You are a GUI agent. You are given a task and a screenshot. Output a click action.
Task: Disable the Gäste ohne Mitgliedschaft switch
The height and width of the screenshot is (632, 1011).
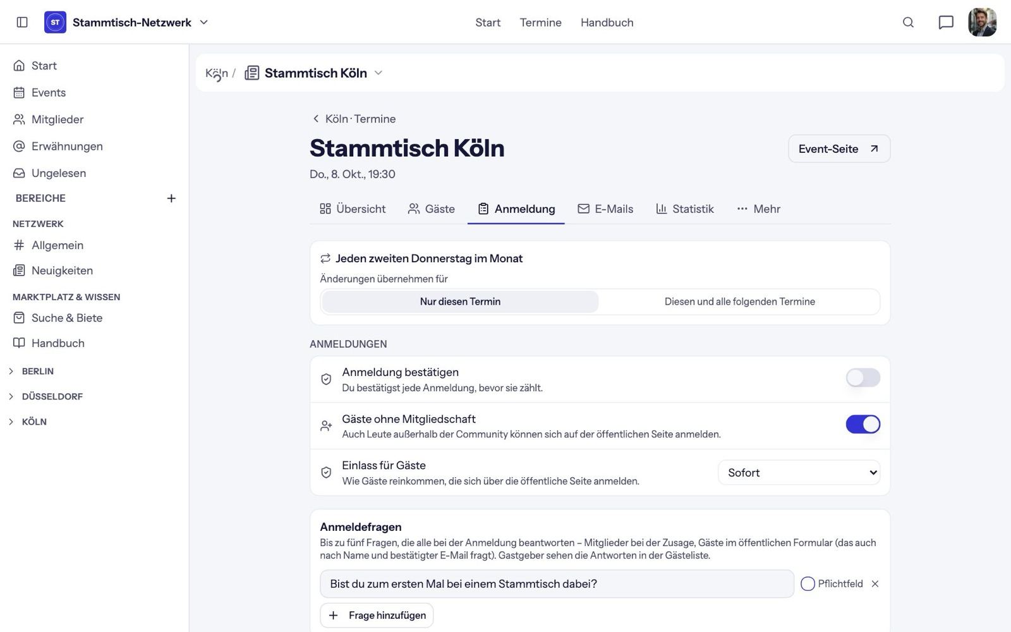[863, 424]
